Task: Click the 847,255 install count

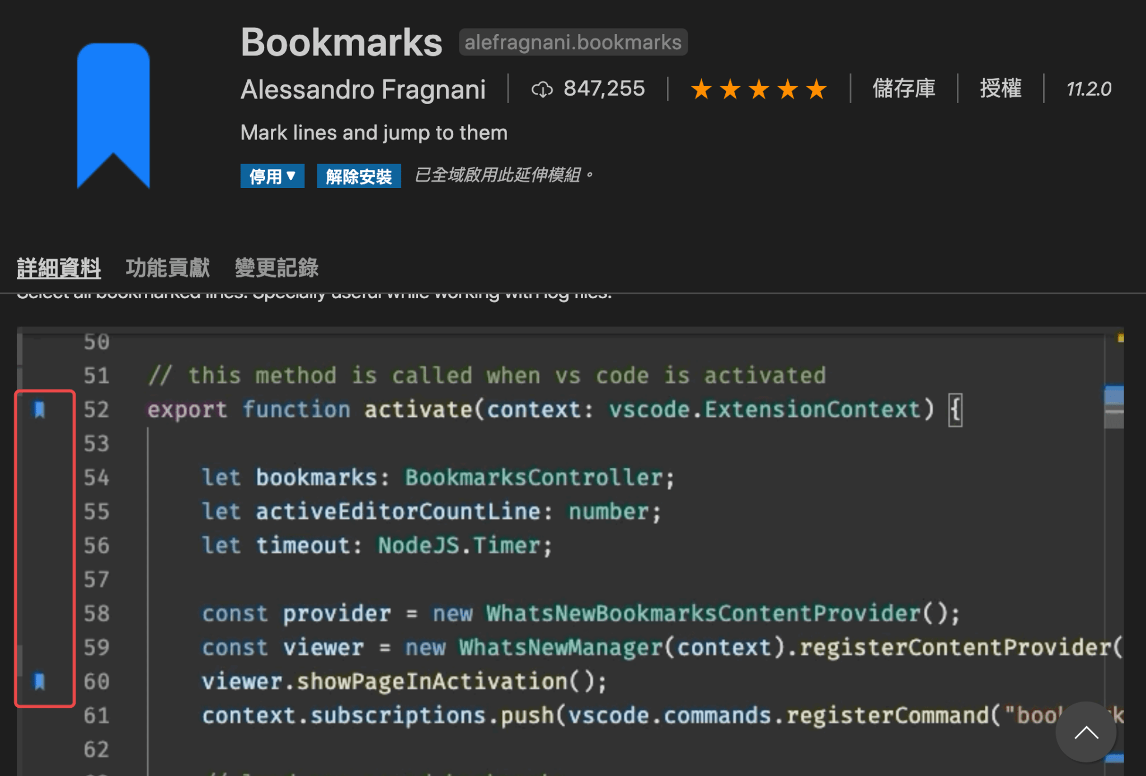Action: click(x=604, y=89)
